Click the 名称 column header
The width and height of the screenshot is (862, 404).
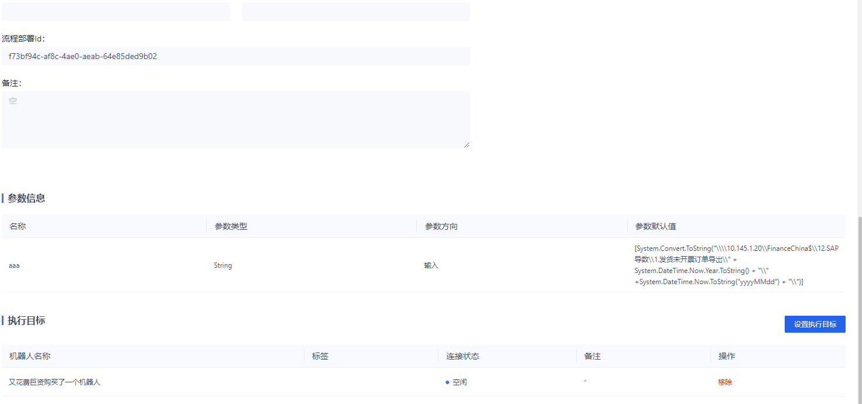(x=18, y=226)
